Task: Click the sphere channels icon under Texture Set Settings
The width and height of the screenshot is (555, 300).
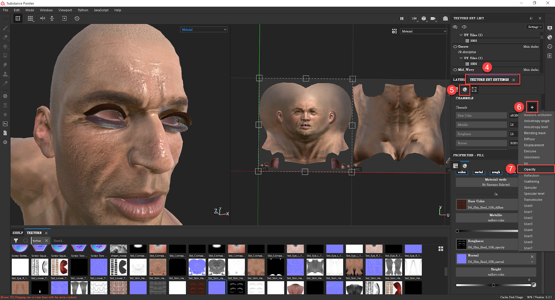Action: 465,90
